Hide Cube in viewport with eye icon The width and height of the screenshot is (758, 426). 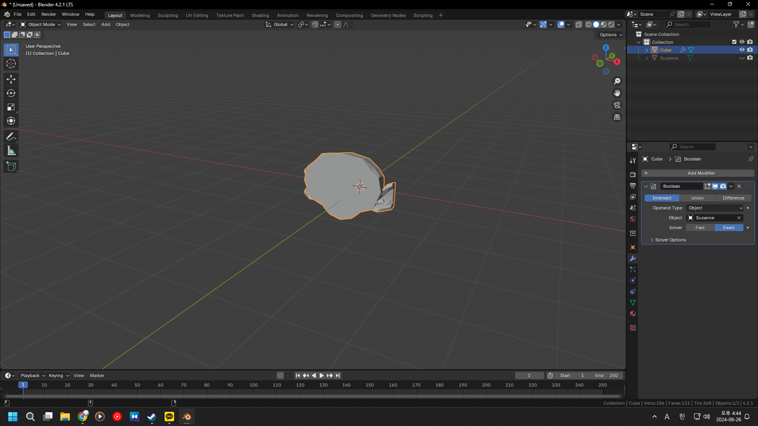(x=742, y=50)
